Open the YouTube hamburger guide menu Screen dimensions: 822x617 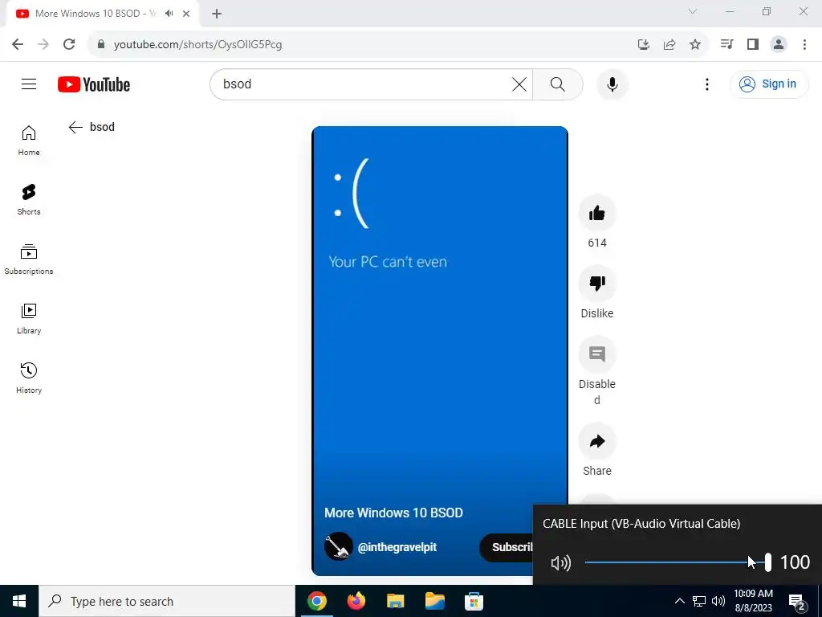pyautogui.click(x=29, y=84)
